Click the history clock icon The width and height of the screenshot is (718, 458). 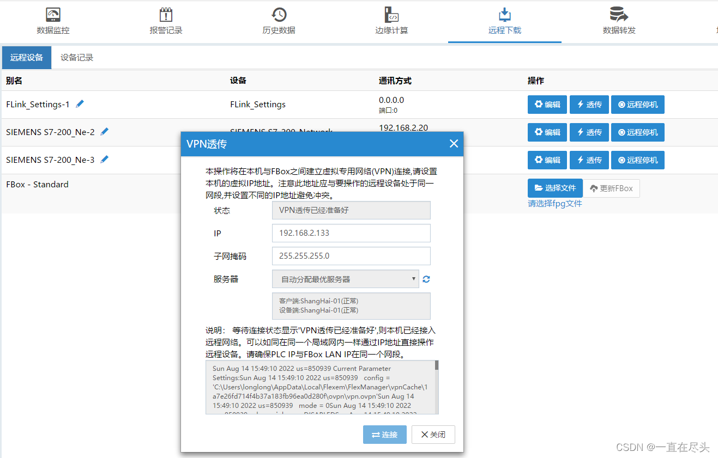tap(279, 15)
